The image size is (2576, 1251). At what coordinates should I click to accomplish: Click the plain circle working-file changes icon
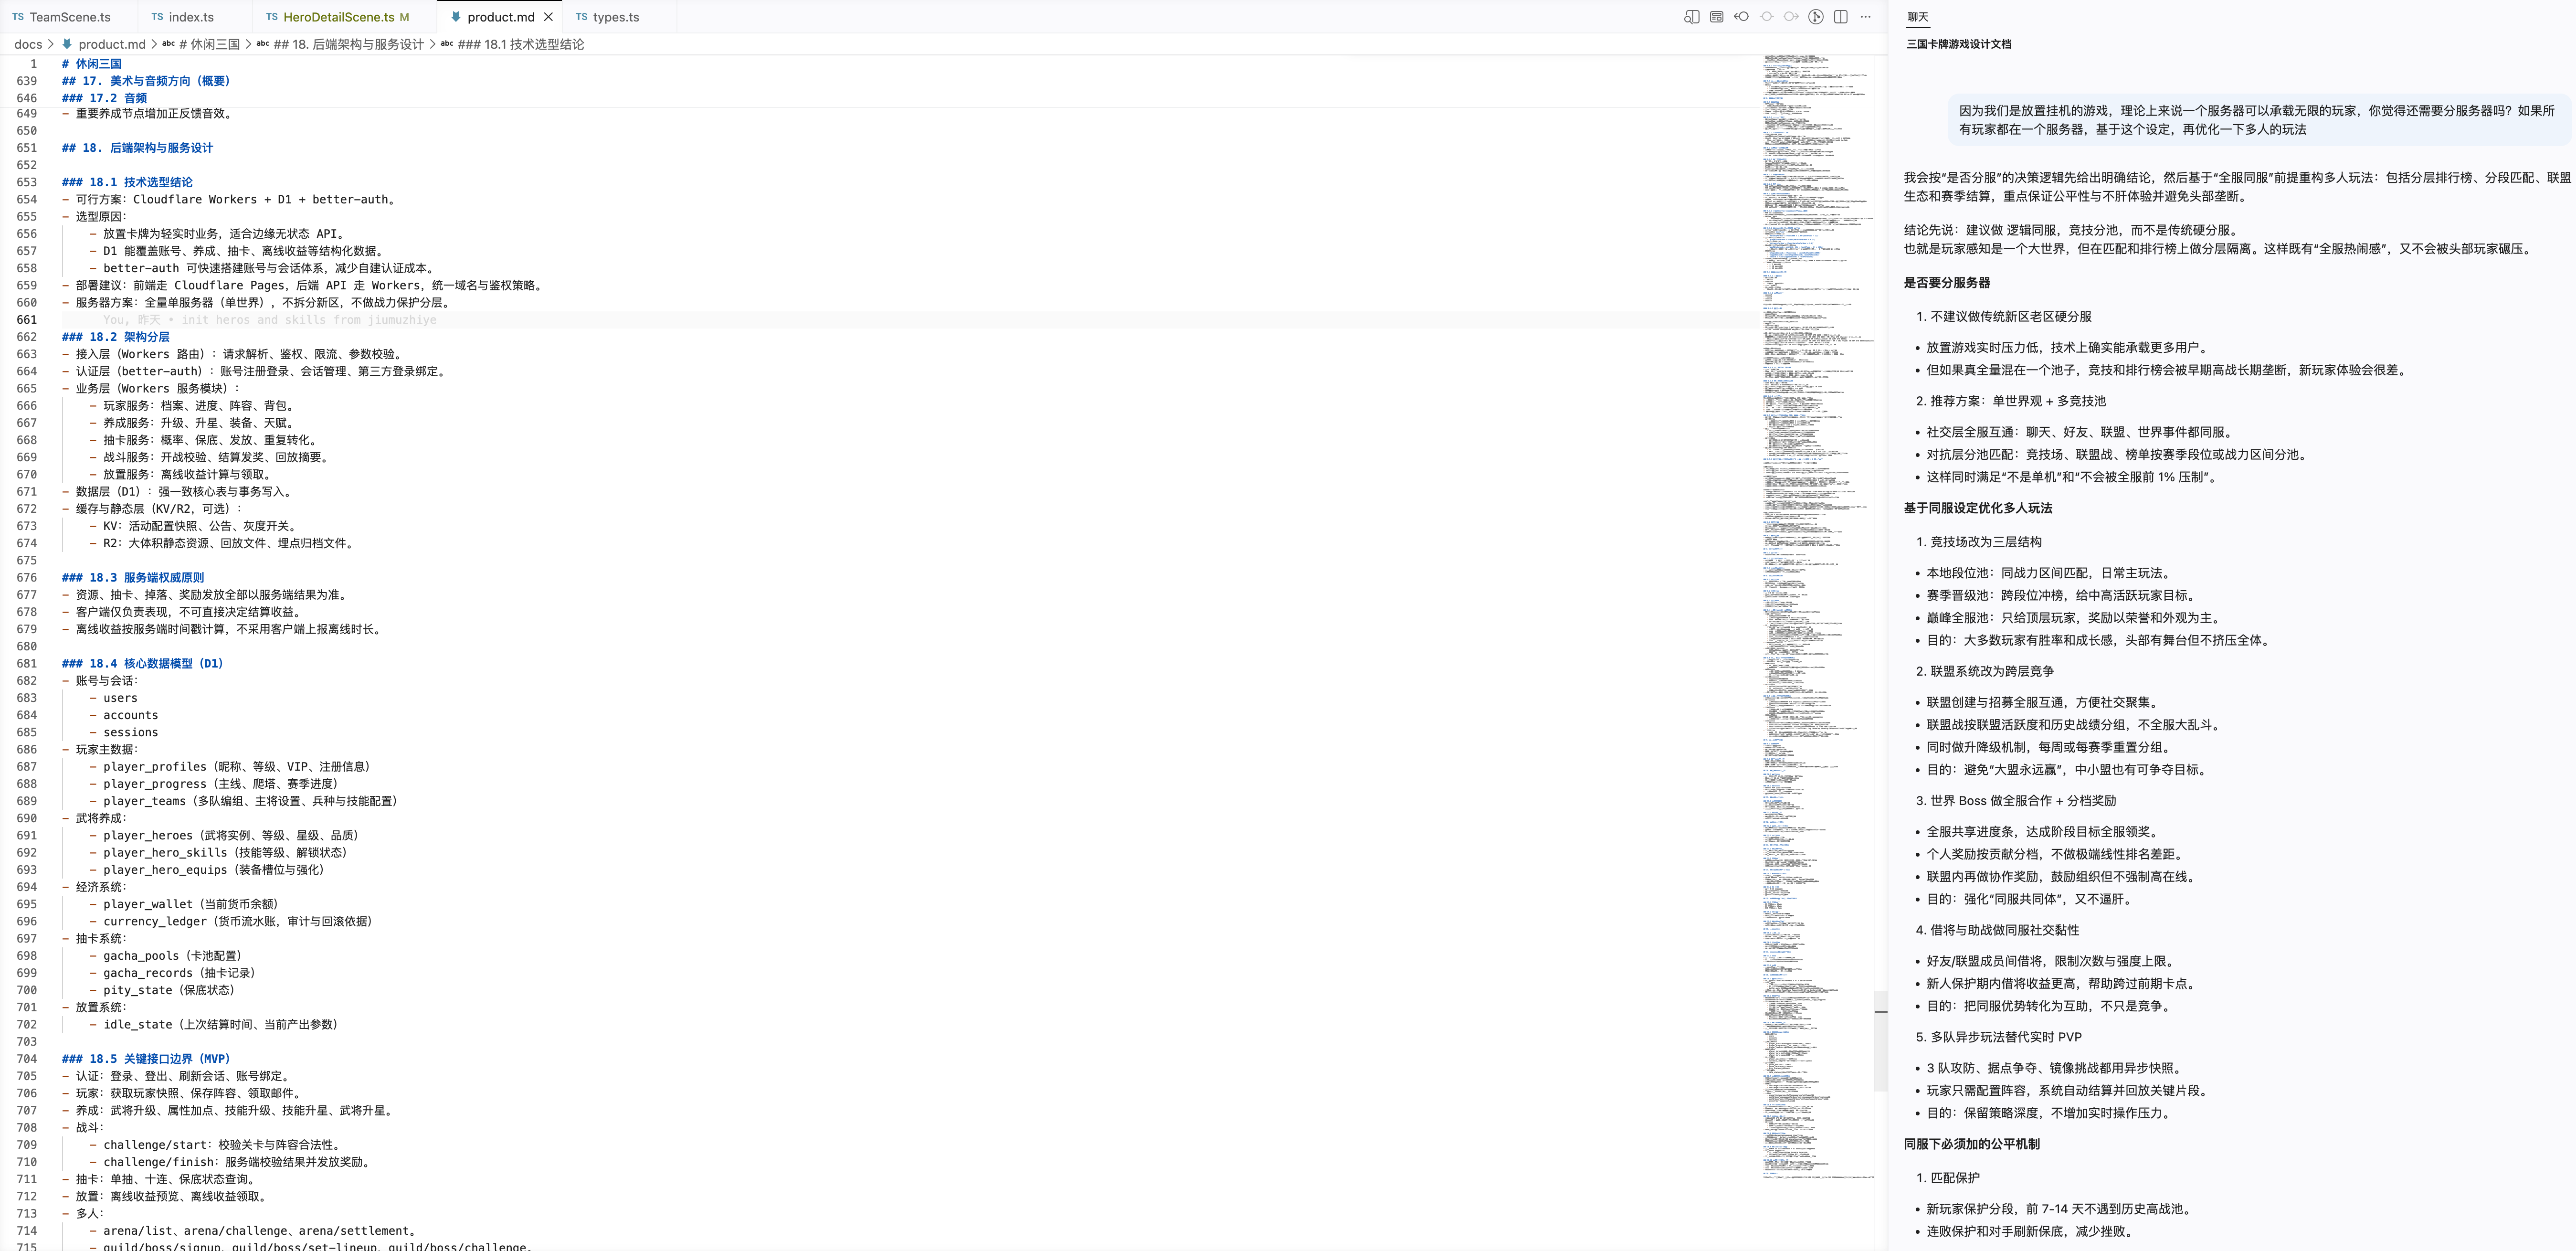click(1767, 17)
